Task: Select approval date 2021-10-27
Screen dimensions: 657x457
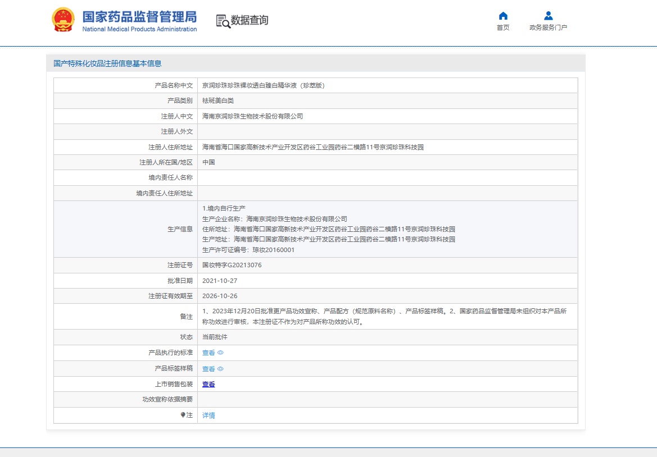Action: [x=220, y=280]
